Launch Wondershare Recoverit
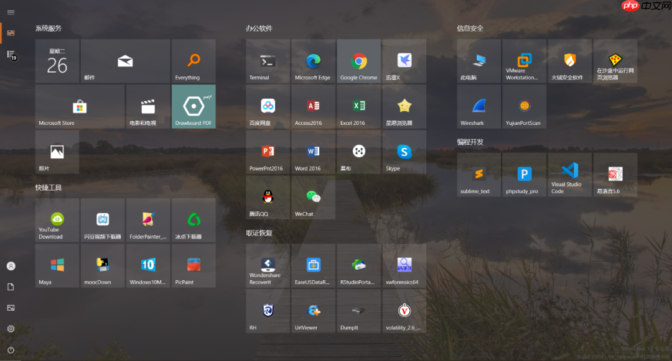672x361 pixels. click(x=268, y=265)
